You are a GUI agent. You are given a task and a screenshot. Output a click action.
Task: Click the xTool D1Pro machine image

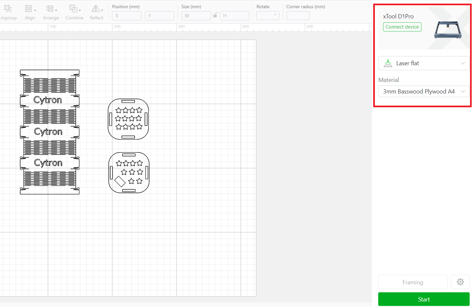pos(448,30)
